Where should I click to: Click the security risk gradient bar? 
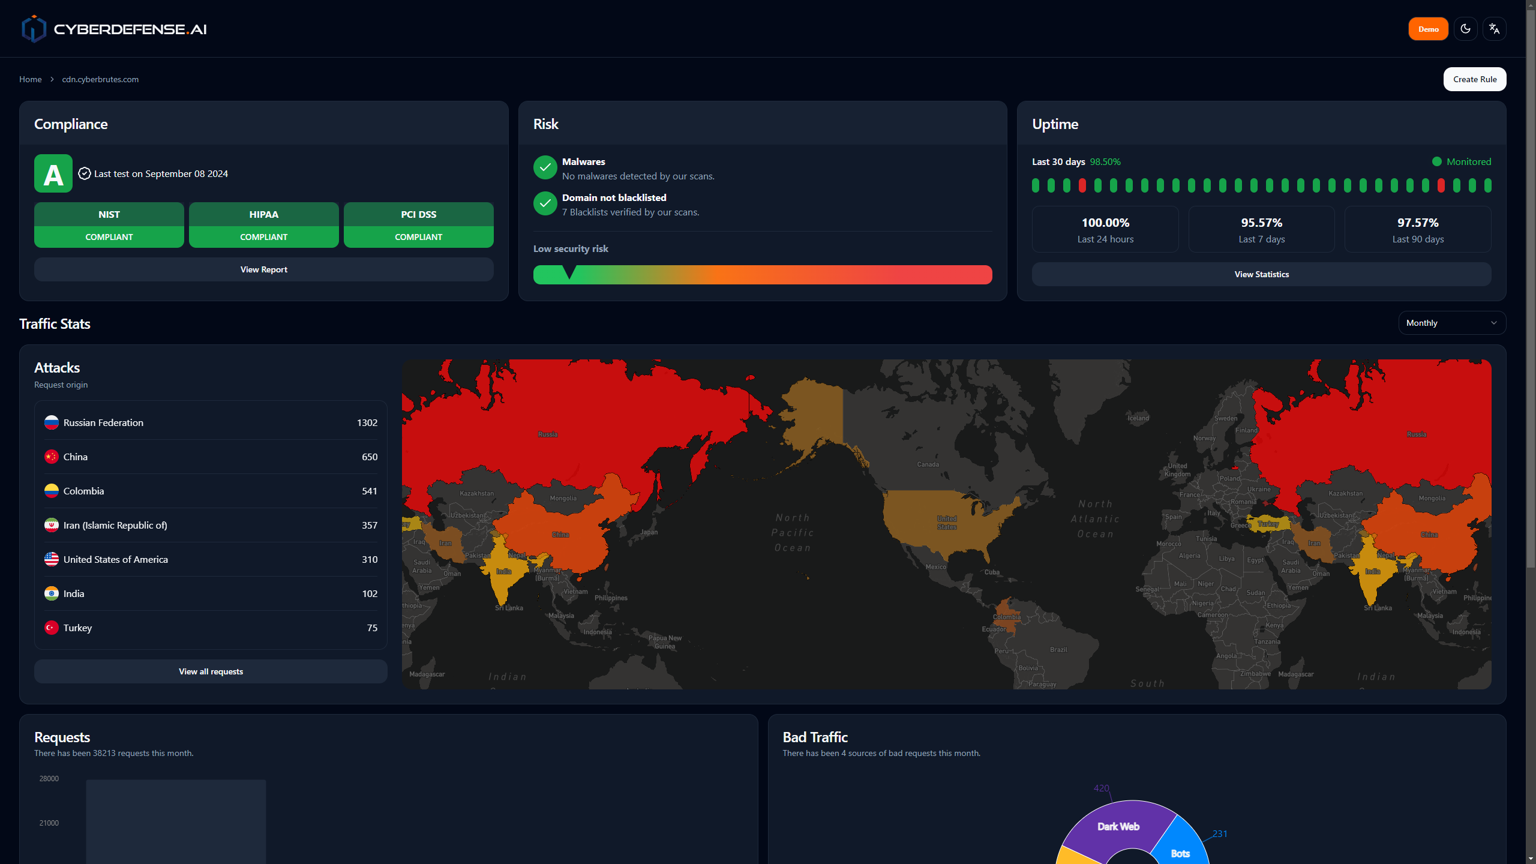(762, 275)
